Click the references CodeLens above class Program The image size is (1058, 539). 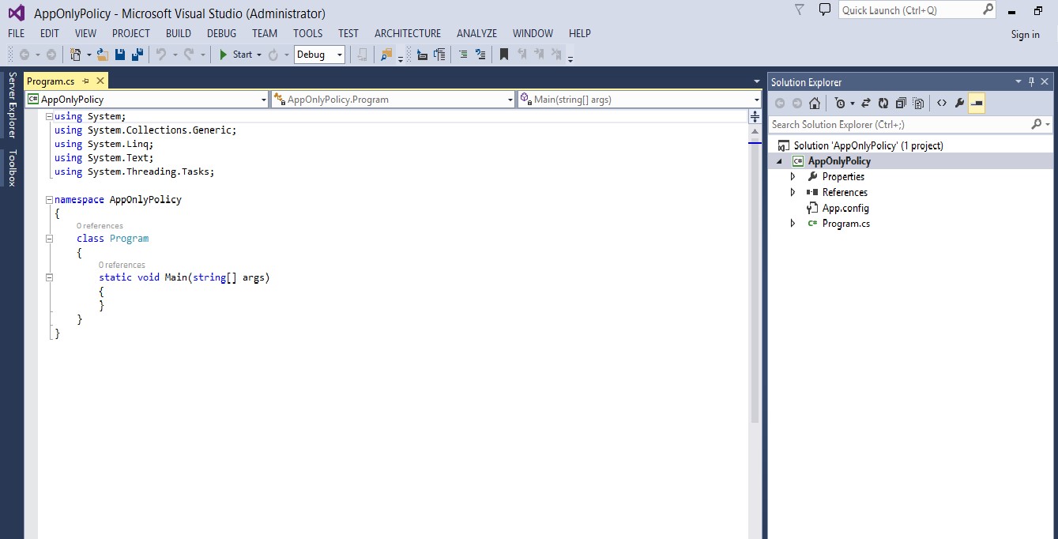100,226
